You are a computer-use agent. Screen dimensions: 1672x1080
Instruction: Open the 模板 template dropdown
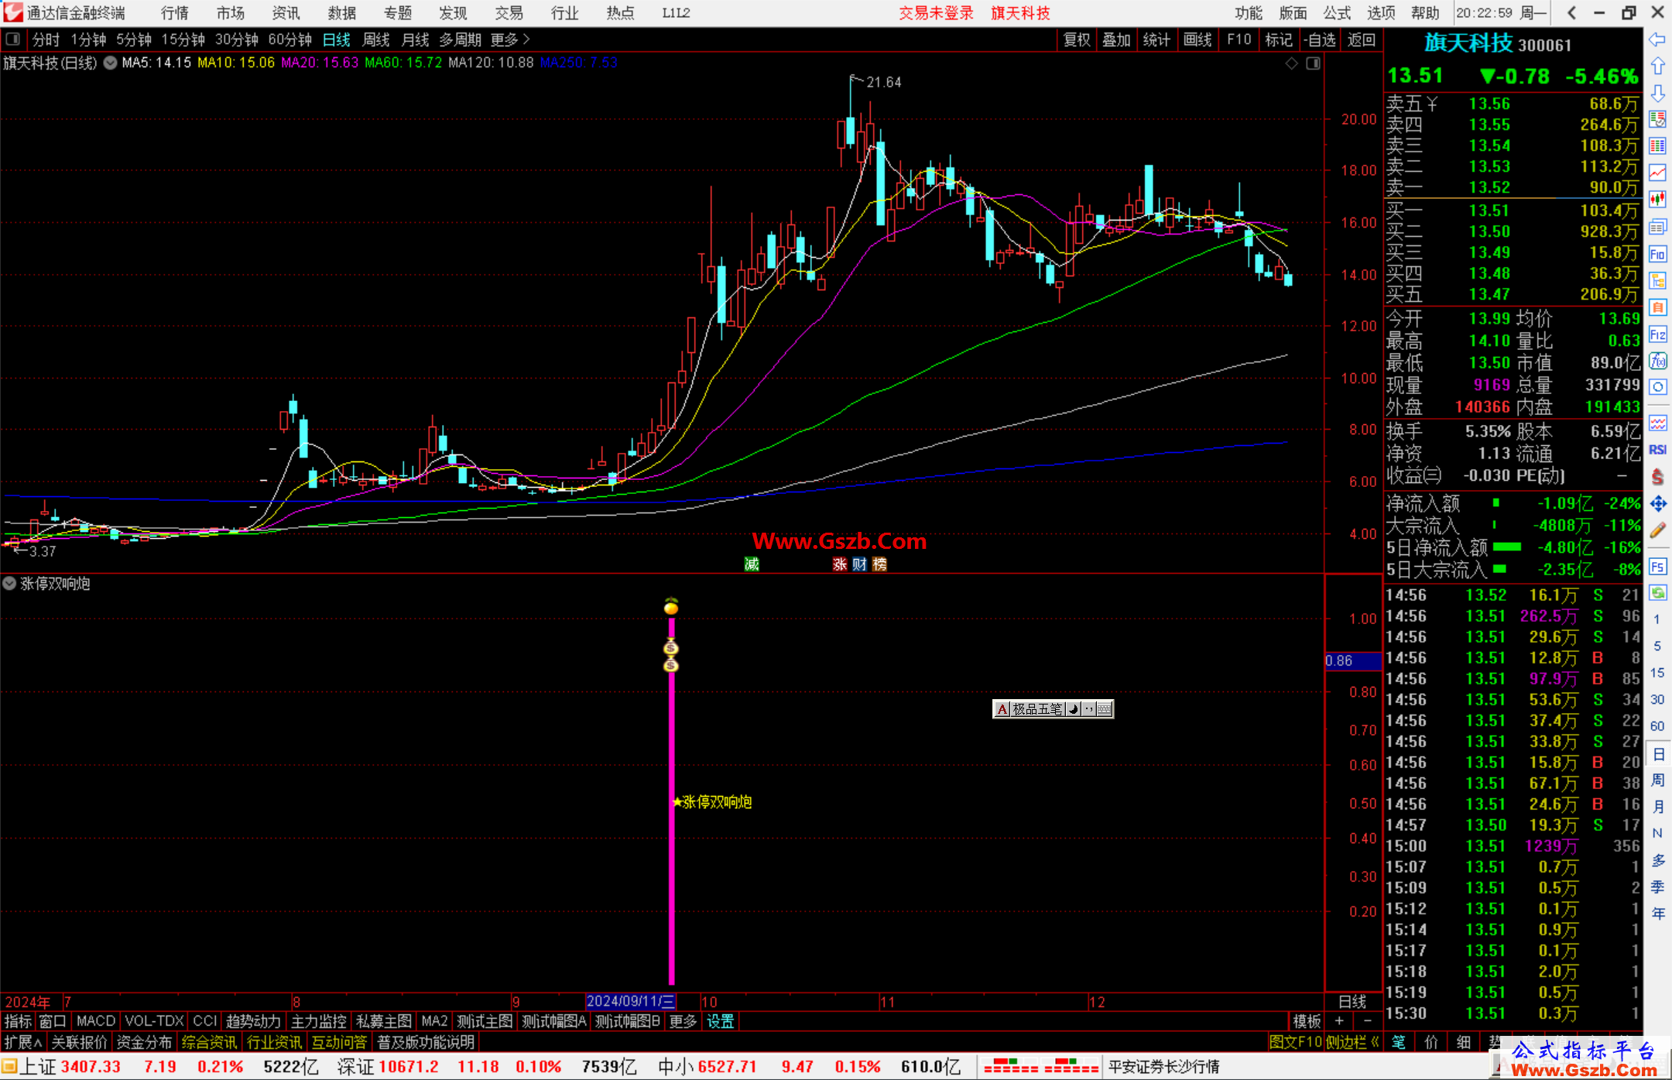pos(1307,1021)
